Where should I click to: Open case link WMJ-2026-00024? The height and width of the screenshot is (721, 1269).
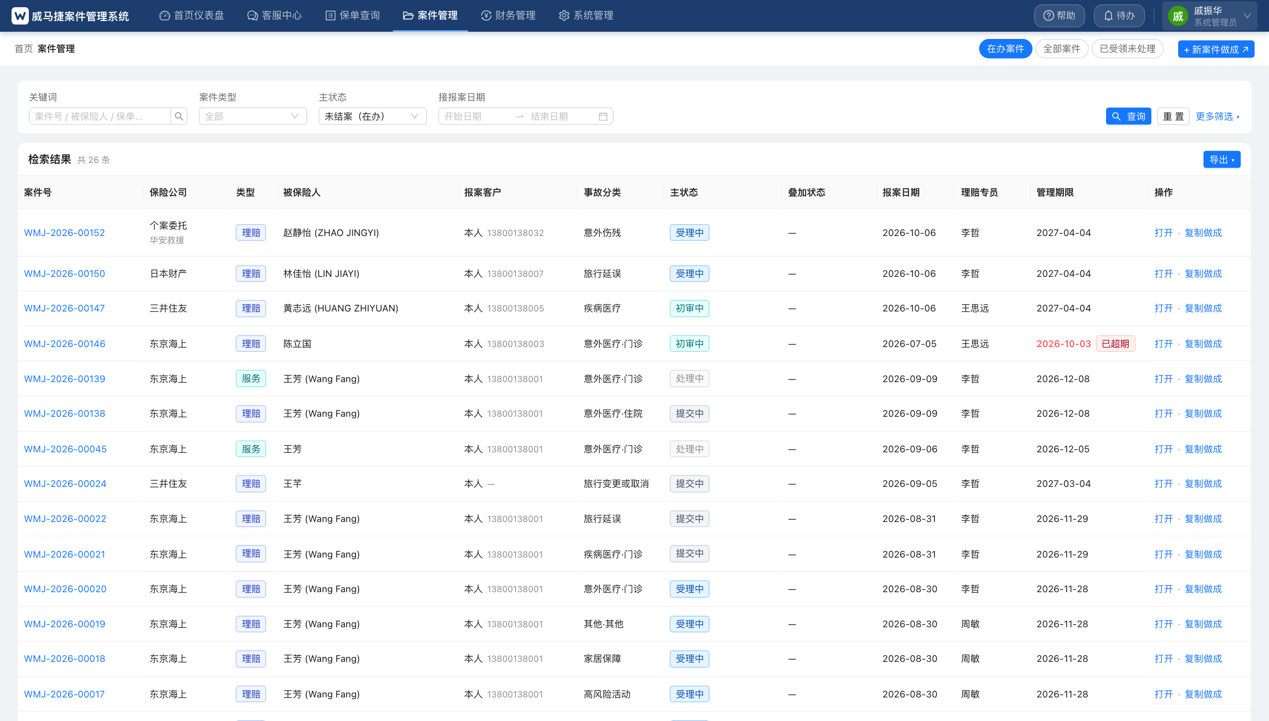[65, 484]
